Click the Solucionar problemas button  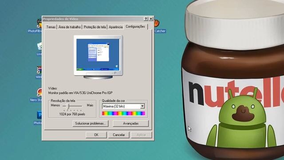click(91, 124)
